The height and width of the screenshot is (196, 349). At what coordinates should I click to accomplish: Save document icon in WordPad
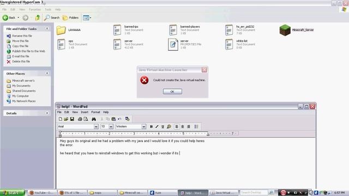tap(72, 119)
